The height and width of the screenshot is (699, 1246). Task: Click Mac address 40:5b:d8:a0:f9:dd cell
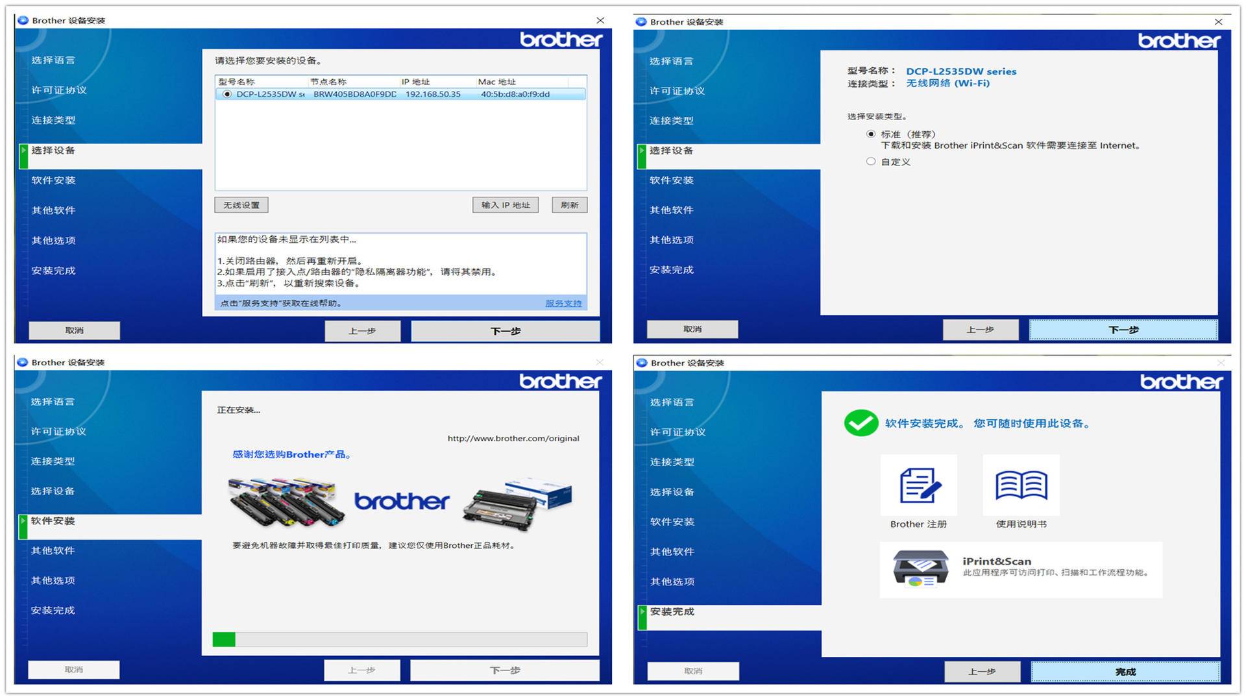tap(515, 94)
